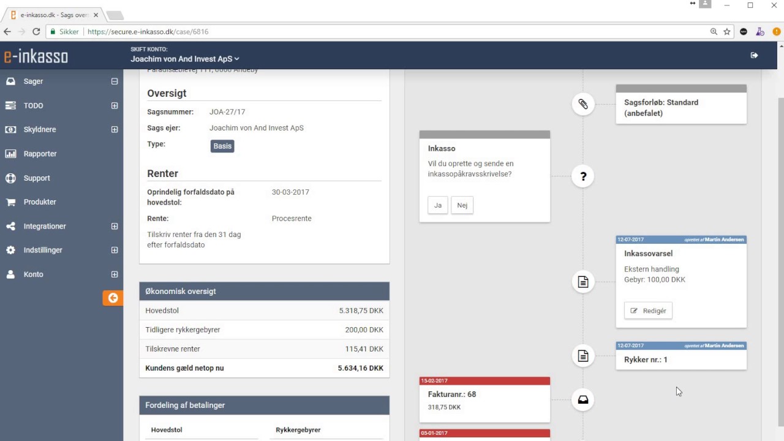Viewport: 784px width, 441px height.
Task: Bookmark this page with the star icon
Action: coord(727,31)
